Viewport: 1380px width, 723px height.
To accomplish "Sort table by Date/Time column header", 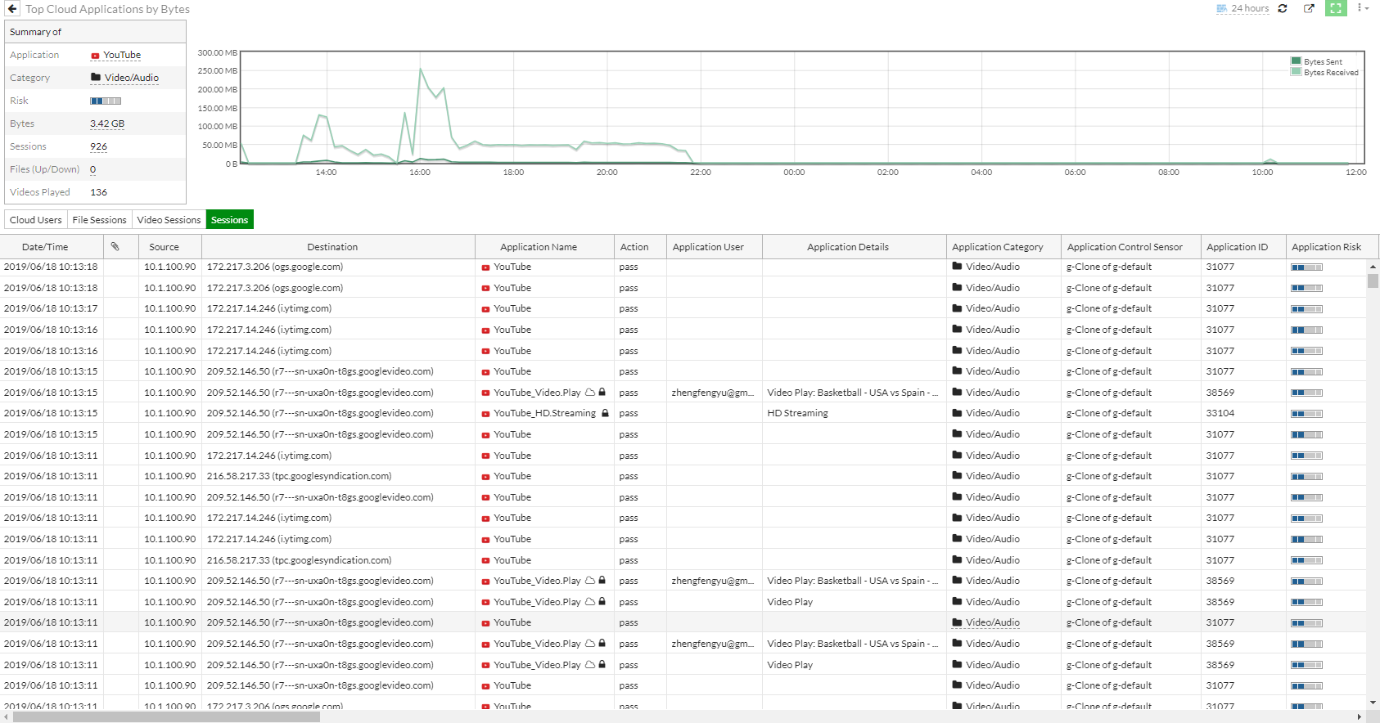I will 45,247.
